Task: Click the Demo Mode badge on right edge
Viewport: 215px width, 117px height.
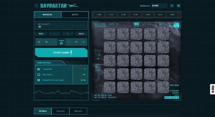Action: coord(212,89)
